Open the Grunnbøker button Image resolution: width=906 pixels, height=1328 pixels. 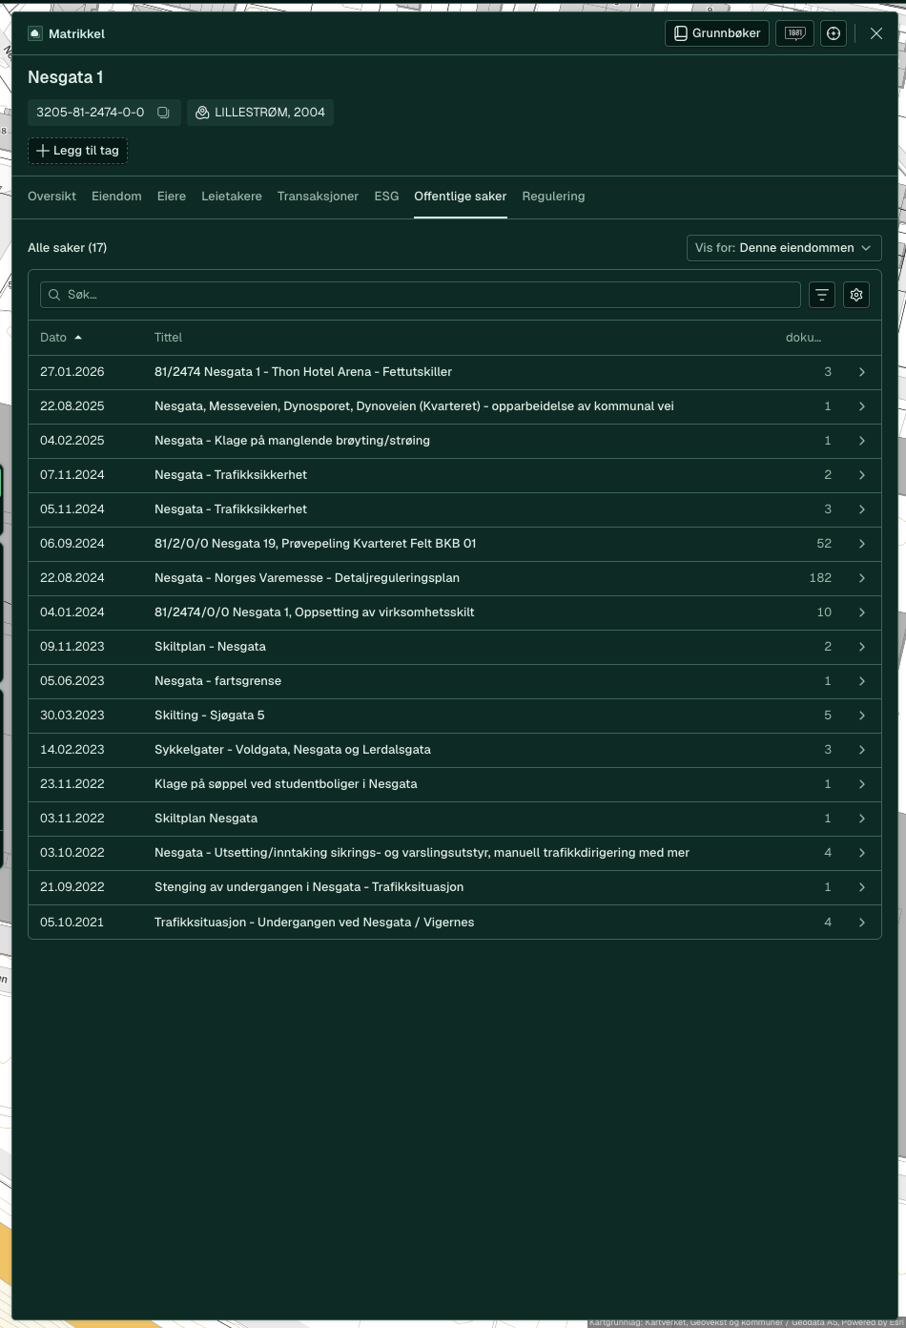717,33
